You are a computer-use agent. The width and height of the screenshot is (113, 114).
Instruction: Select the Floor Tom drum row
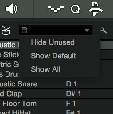tap(56, 104)
